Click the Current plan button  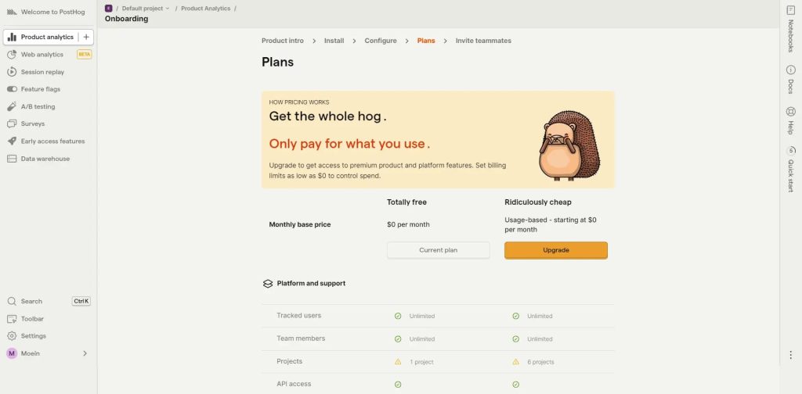(439, 250)
